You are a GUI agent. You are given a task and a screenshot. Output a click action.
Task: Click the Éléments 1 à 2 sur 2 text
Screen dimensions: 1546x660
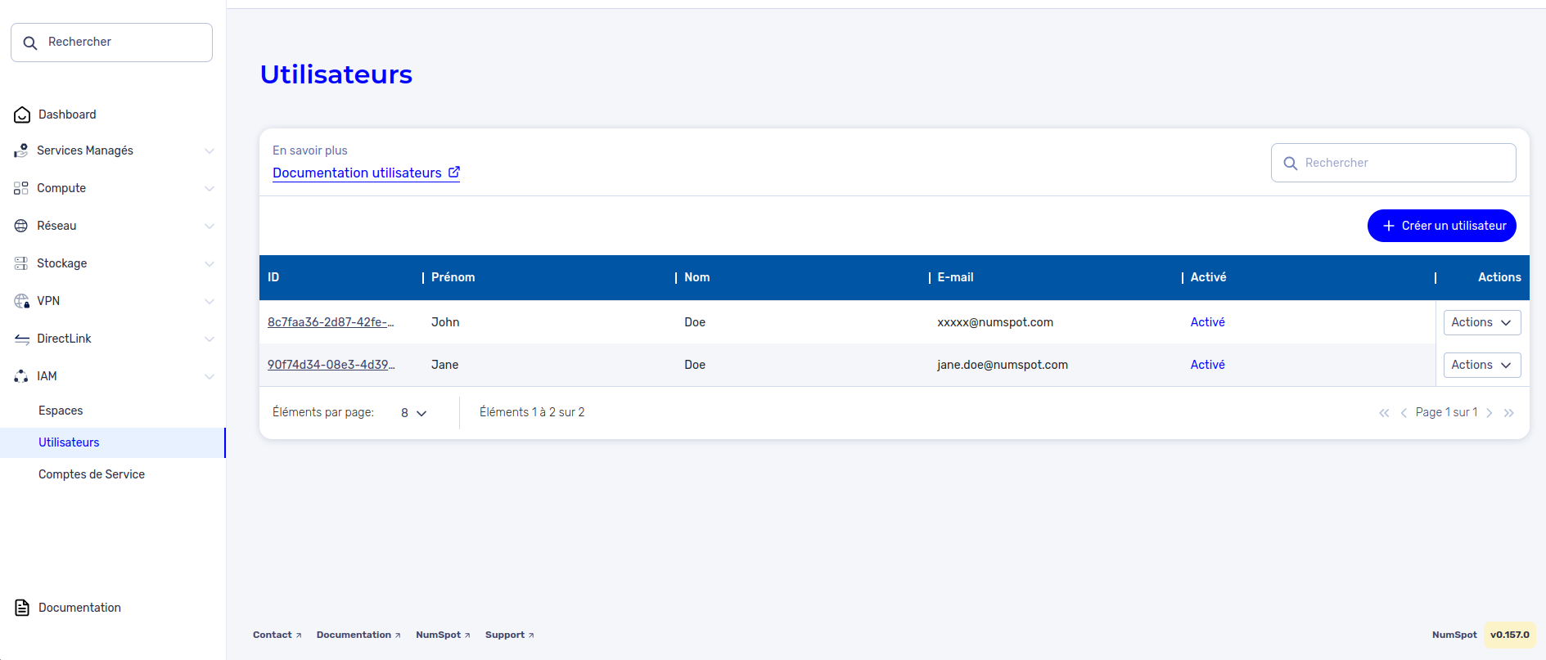click(x=532, y=412)
